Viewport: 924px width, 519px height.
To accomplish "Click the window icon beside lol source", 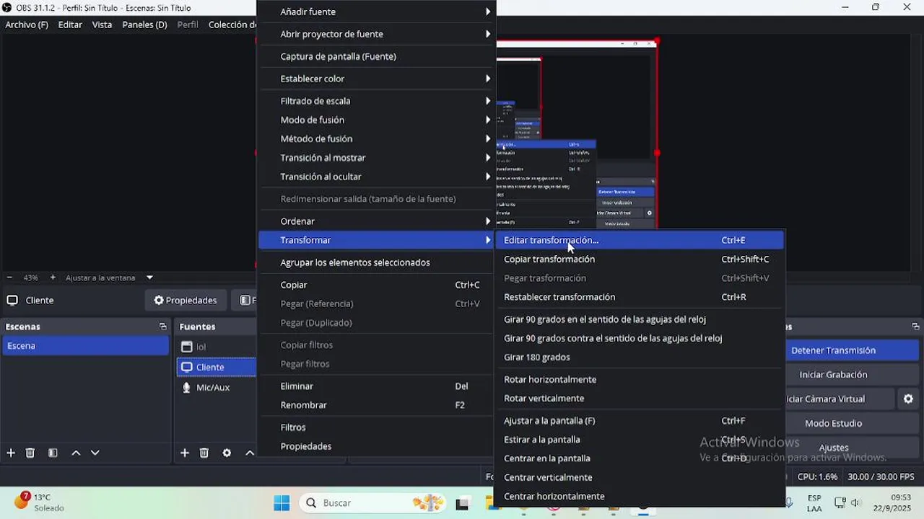I will [x=187, y=347].
